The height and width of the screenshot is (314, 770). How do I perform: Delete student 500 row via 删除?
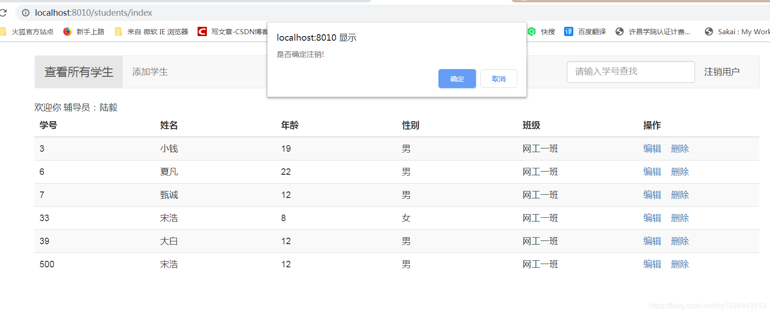tap(680, 264)
